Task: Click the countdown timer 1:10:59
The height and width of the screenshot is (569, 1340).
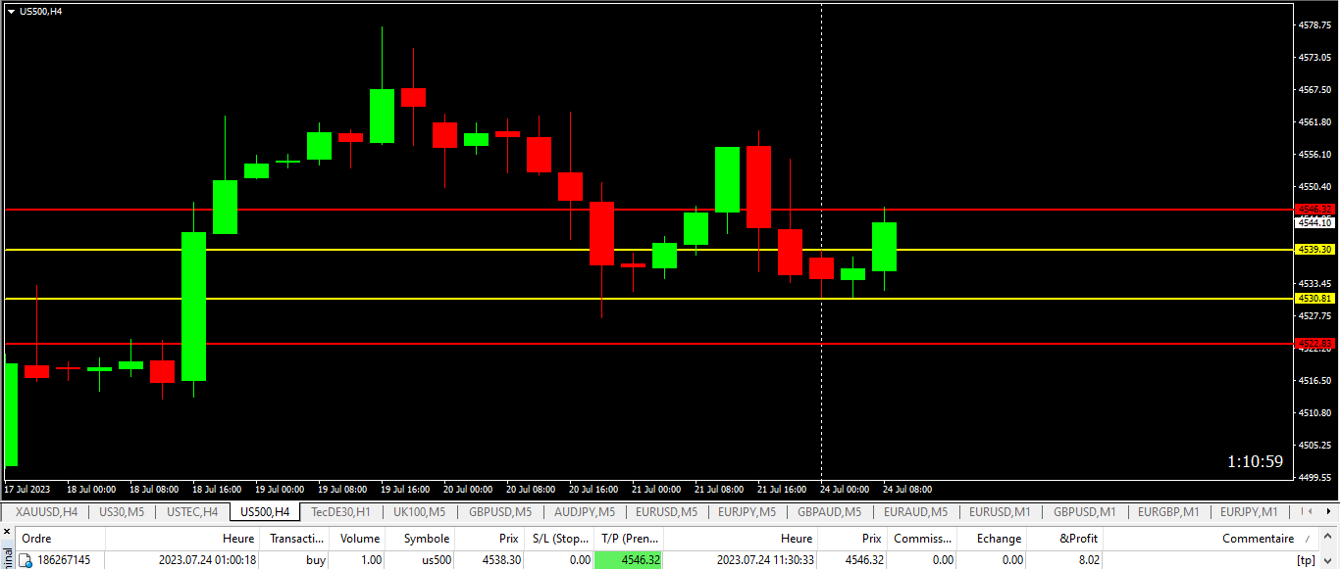Action: 1255,461
